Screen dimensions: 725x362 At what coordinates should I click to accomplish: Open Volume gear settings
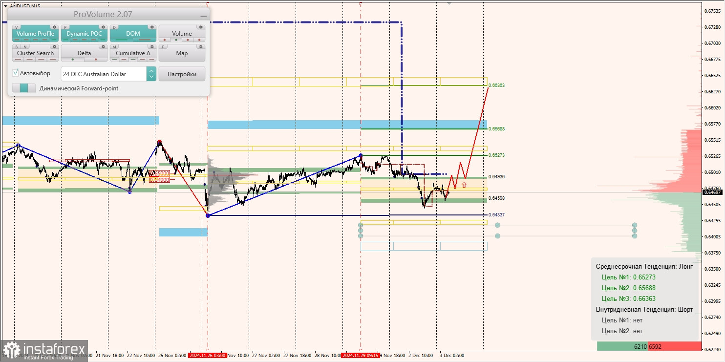pos(201,27)
